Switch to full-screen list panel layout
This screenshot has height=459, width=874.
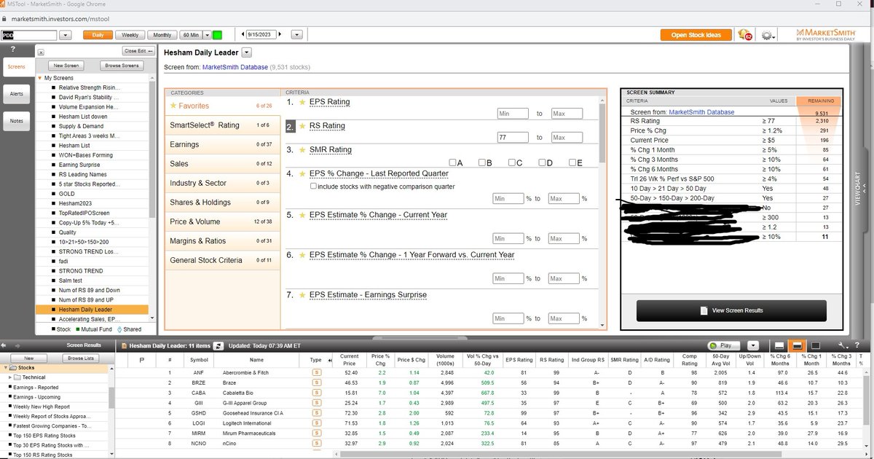(x=816, y=345)
